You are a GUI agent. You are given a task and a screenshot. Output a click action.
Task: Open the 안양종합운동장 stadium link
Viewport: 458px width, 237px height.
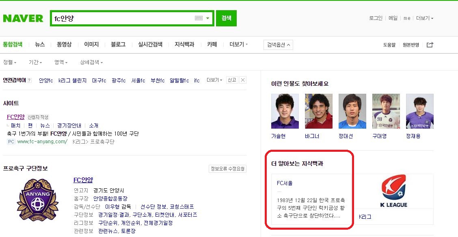(x=110, y=198)
